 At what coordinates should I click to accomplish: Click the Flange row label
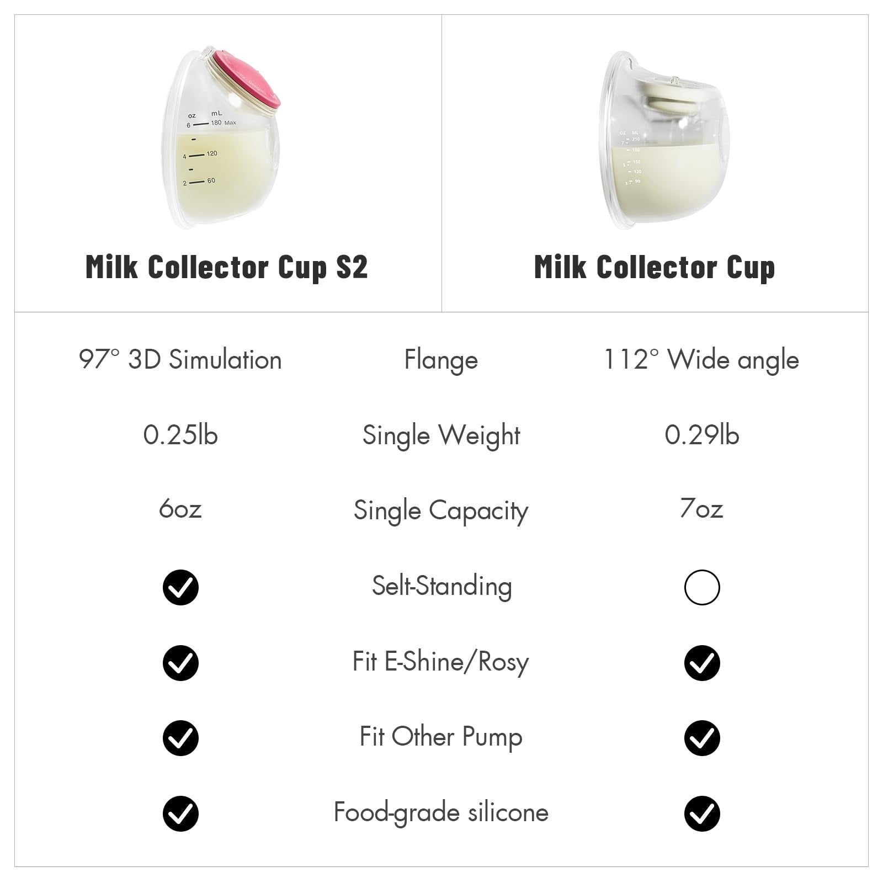pyautogui.click(x=441, y=360)
